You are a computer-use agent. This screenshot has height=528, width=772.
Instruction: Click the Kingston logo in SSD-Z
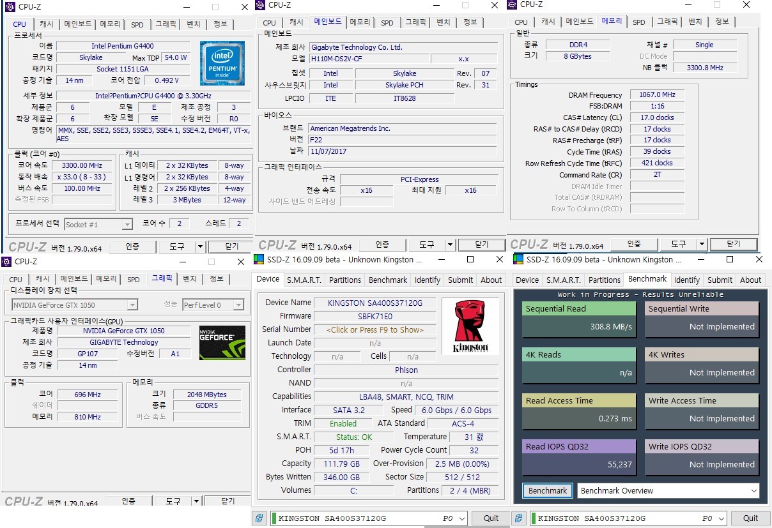[x=470, y=325]
